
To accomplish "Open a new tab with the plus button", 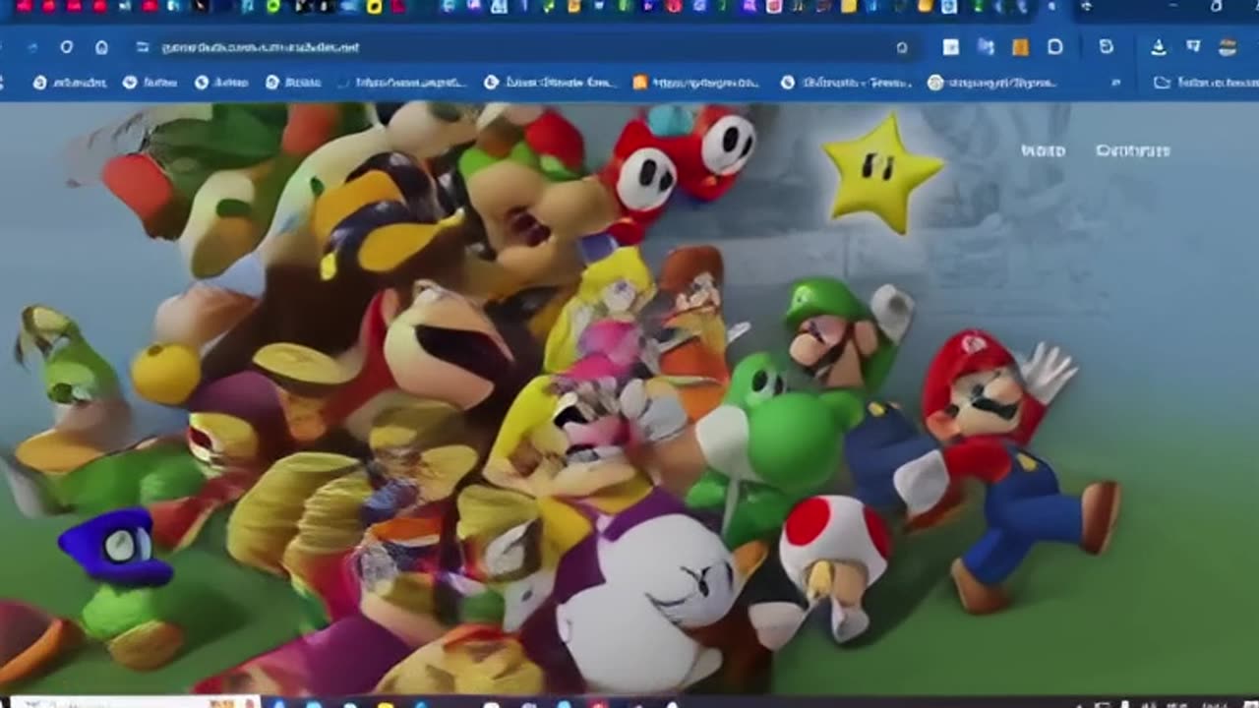I will tap(1086, 7).
